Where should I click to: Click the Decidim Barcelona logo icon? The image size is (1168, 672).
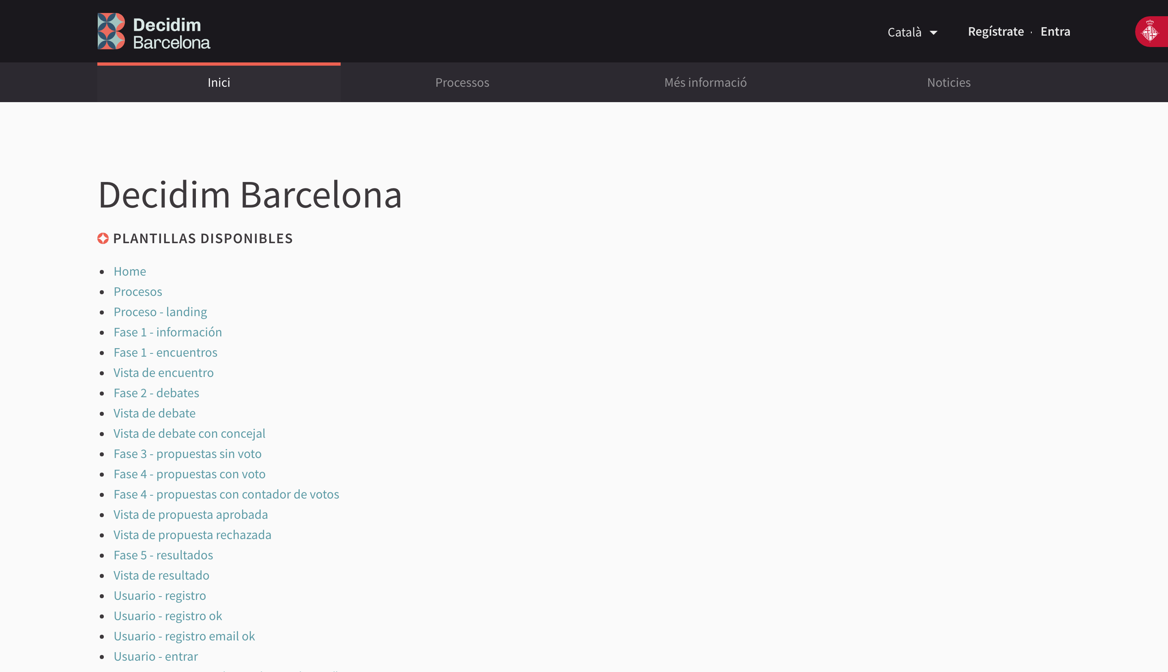111,31
